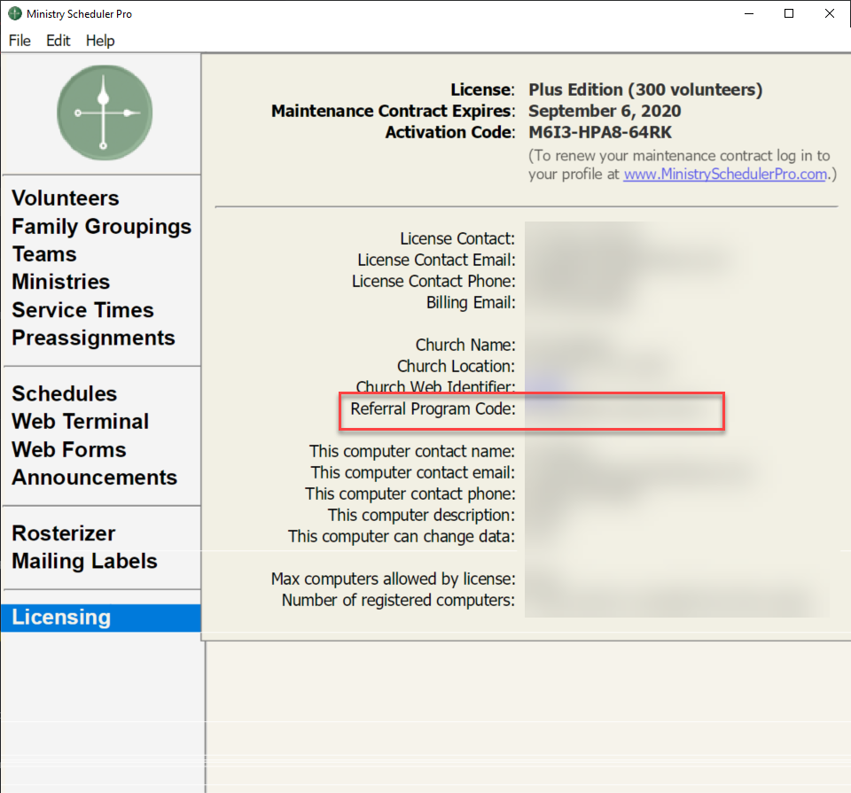Select Preassignments in the sidebar

[93, 338]
